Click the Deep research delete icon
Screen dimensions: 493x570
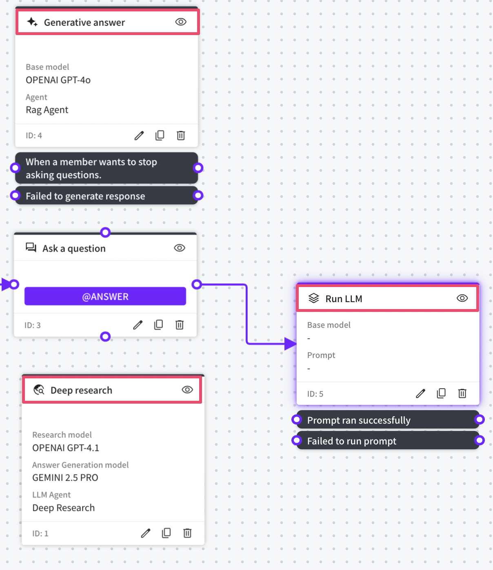click(187, 533)
